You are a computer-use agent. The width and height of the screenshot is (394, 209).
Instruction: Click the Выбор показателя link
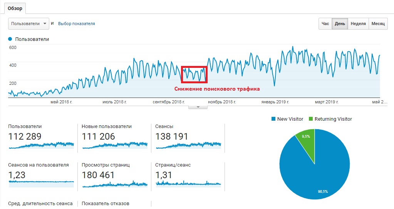pyautogui.click(x=76, y=24)
